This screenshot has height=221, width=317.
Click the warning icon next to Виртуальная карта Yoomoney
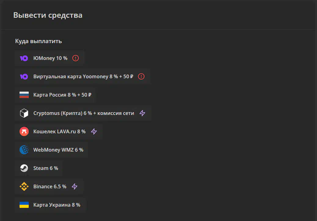tap(141, 76)
